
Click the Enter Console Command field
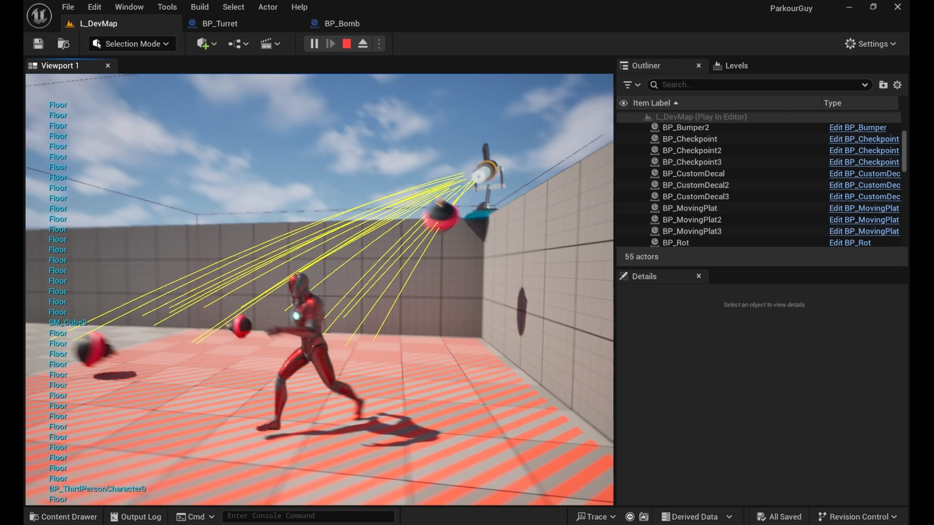click(x=308, y=516)
